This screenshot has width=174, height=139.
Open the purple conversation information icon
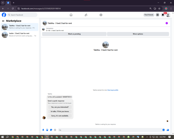(167, 23)
